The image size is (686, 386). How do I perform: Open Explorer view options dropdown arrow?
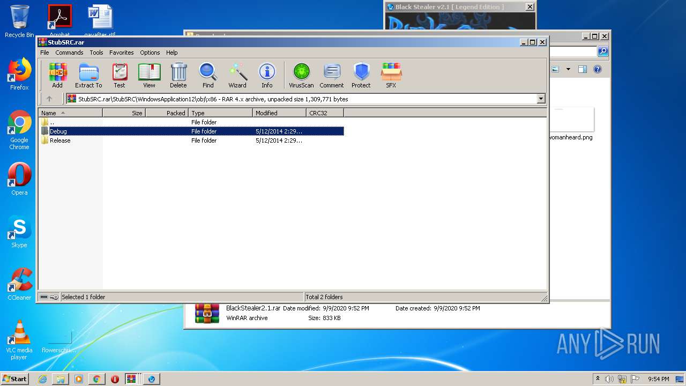pyautogui.click(x=568, y=69)
